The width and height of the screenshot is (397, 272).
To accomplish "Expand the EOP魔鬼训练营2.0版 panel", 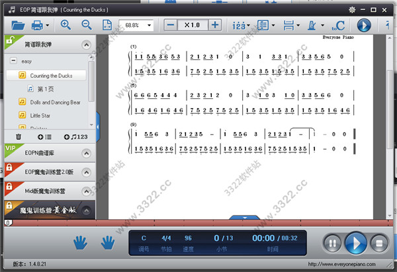I will [86, 172].
